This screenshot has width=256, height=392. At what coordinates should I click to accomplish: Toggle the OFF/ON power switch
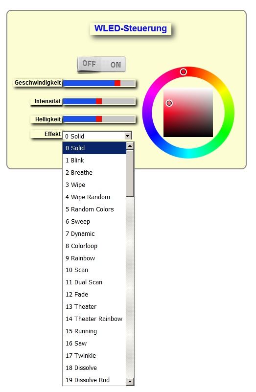click(x=101, y=65)
